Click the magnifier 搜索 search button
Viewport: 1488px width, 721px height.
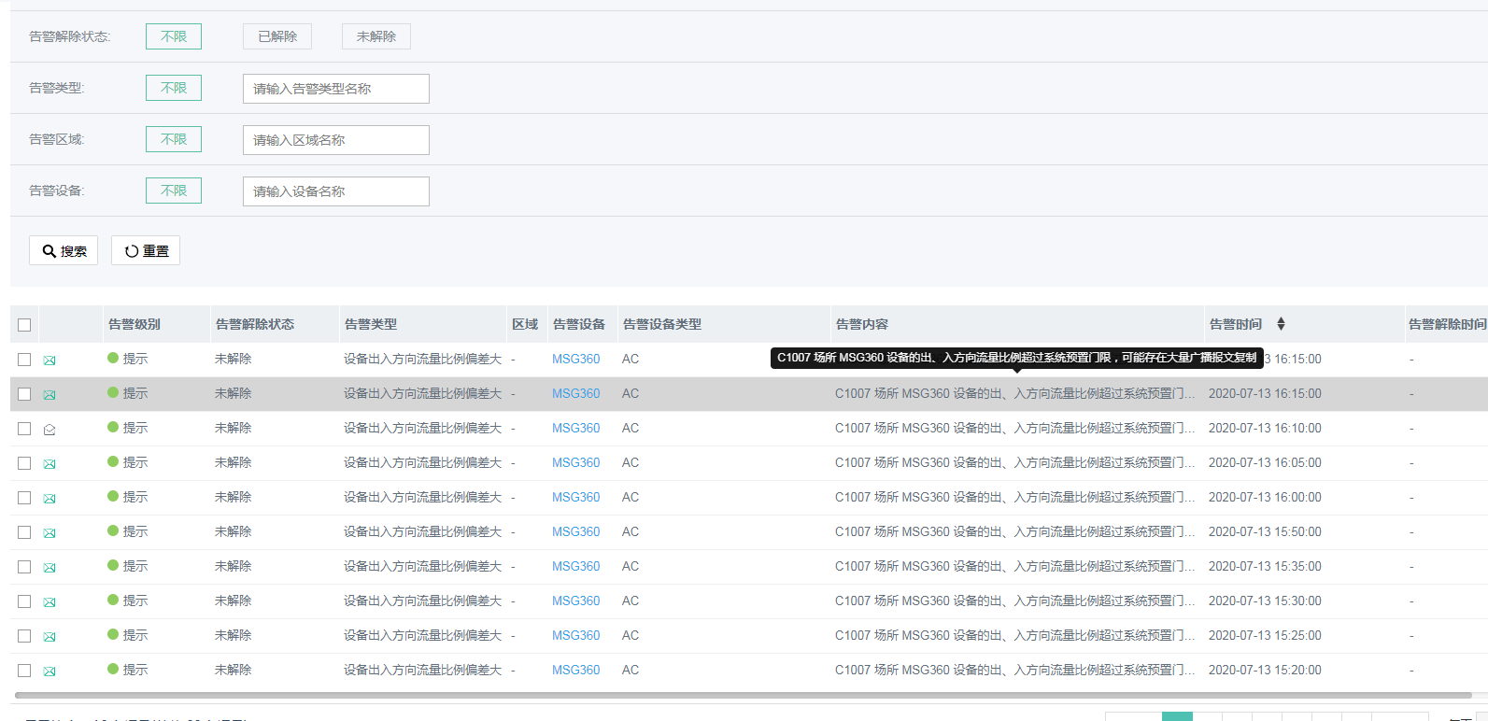[64, 250]
